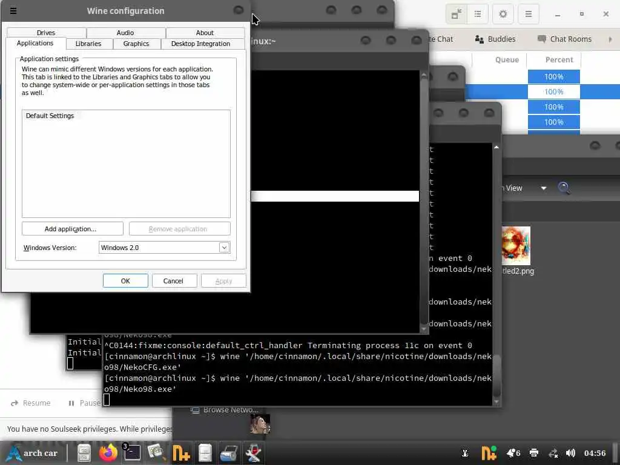Open the 04:56 clock

pos(595,453)
